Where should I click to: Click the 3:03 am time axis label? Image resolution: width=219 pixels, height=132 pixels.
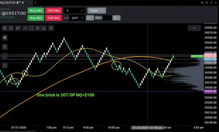[198, 127]
